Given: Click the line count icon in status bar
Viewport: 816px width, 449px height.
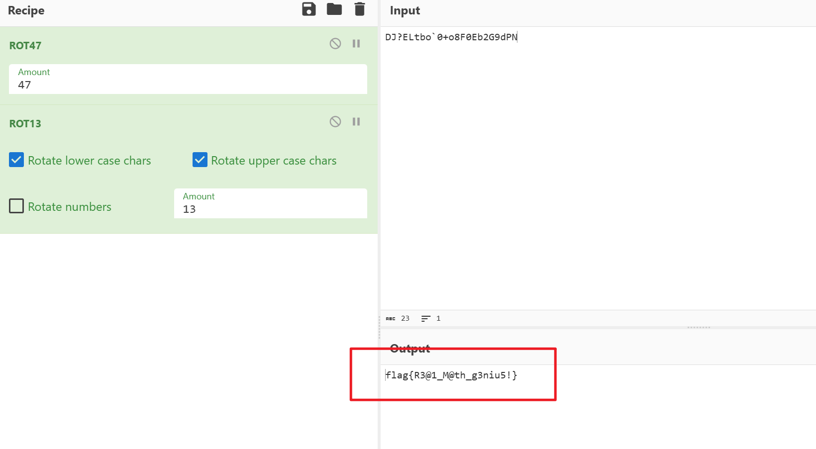Looking at the screenshot, I should tap(426, 319).
